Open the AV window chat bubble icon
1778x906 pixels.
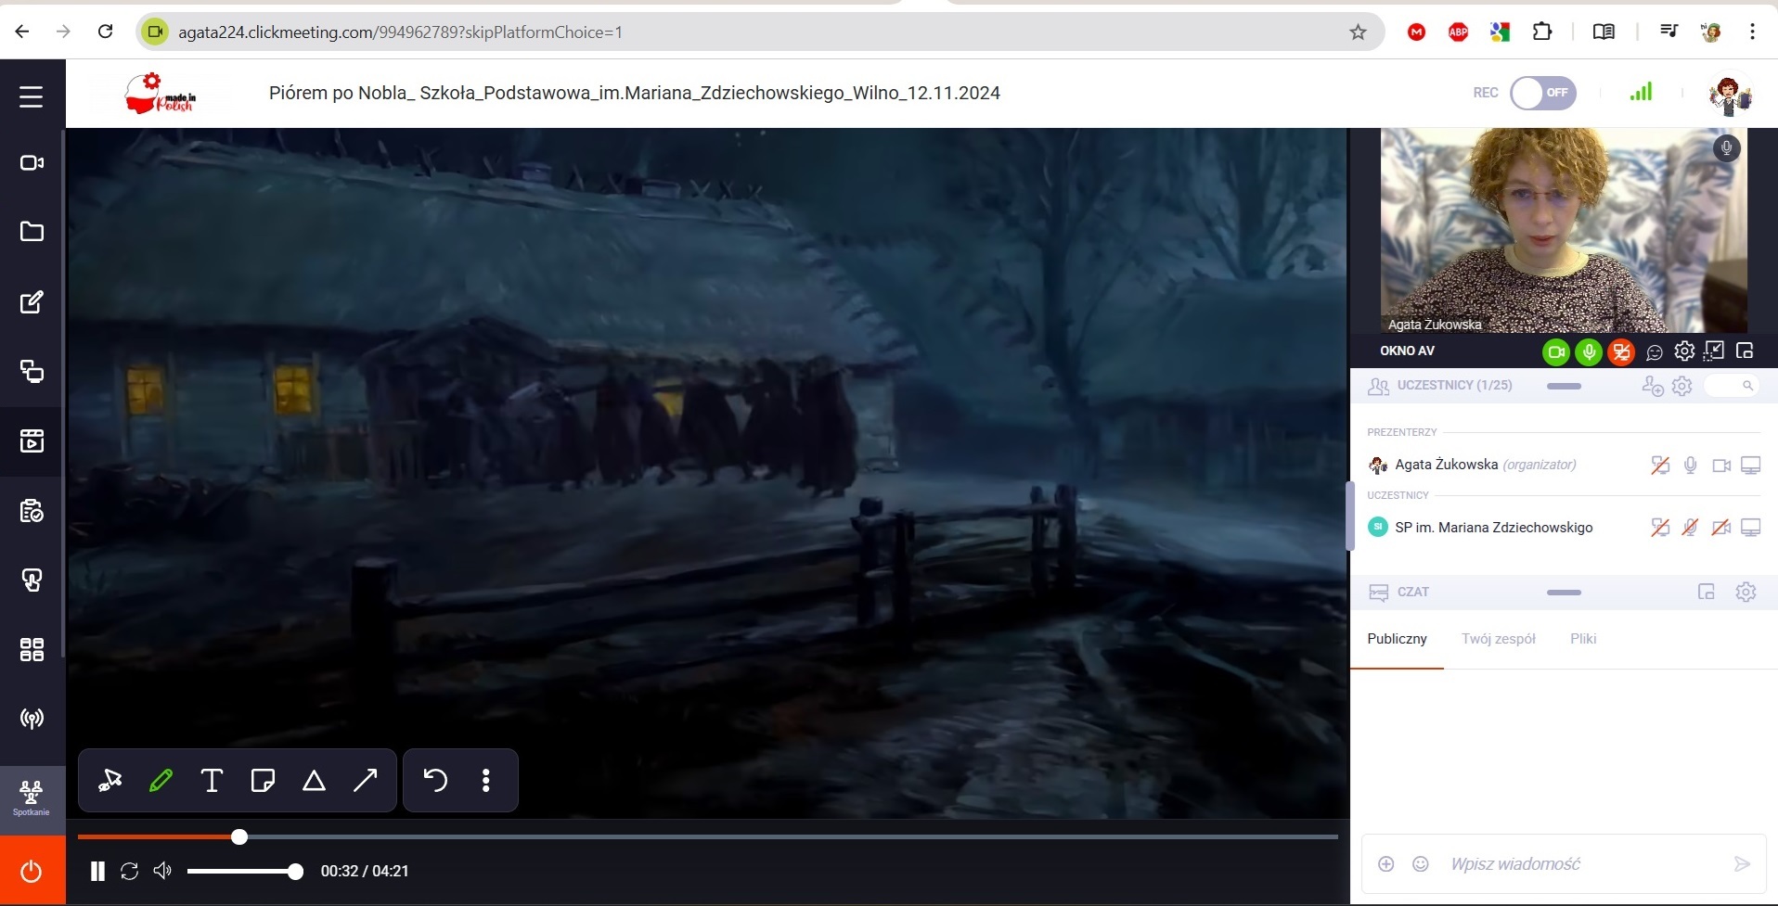pos(1655,352)
